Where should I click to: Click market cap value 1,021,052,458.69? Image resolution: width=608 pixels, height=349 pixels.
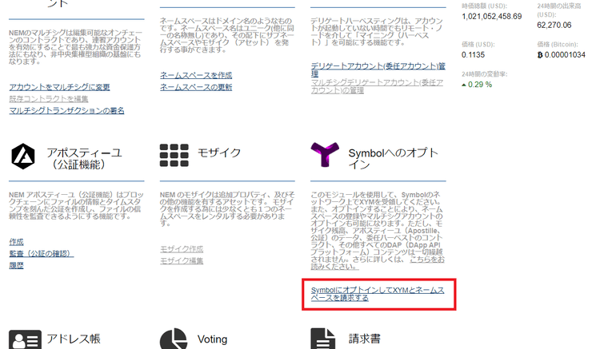click(x=492, y=16)
